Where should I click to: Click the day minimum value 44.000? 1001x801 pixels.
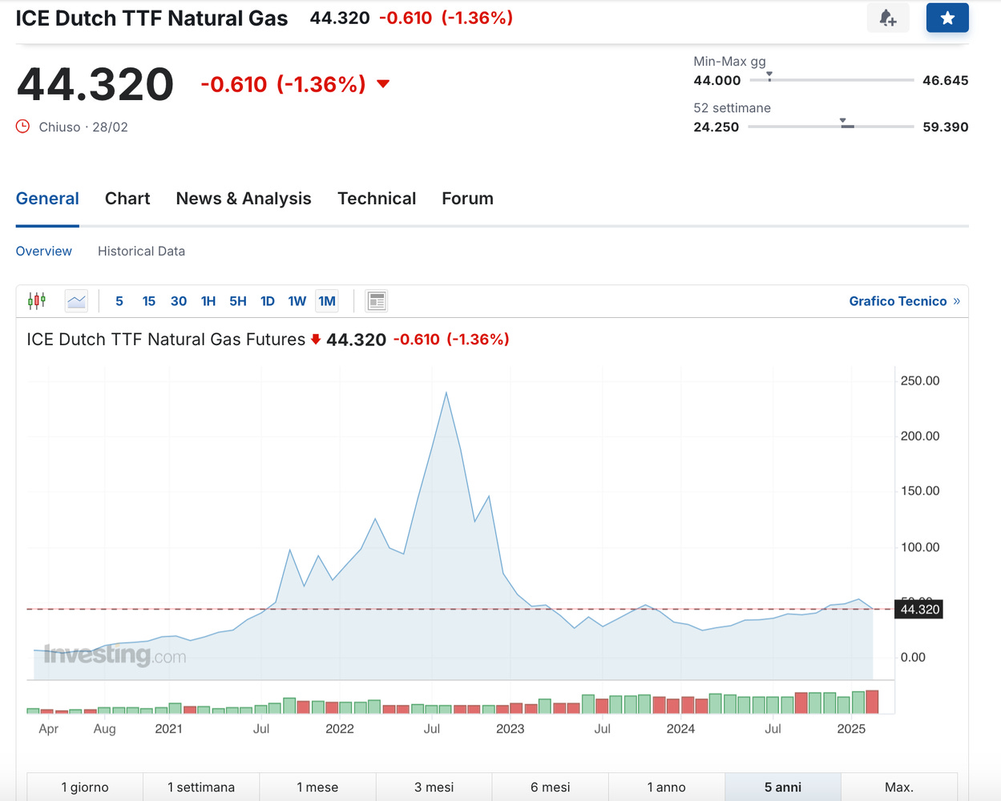[717, 80]
